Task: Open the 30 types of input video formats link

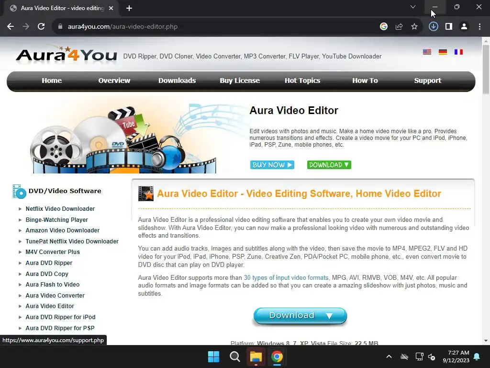Action: pos(286,277)
